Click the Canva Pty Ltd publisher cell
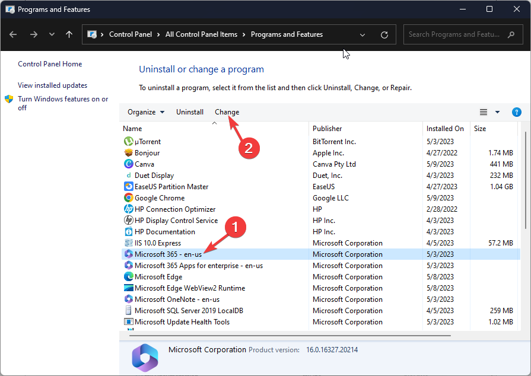 tap(334, 164)
